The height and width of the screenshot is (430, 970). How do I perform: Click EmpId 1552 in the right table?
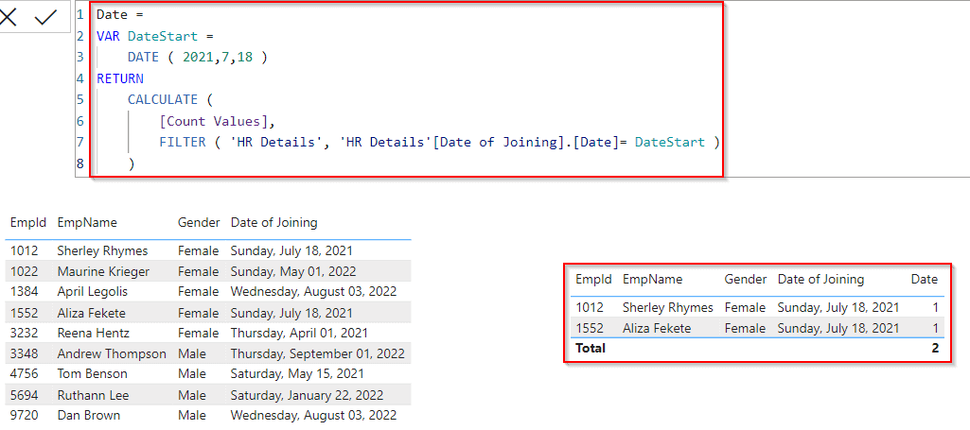pos(590,328)
